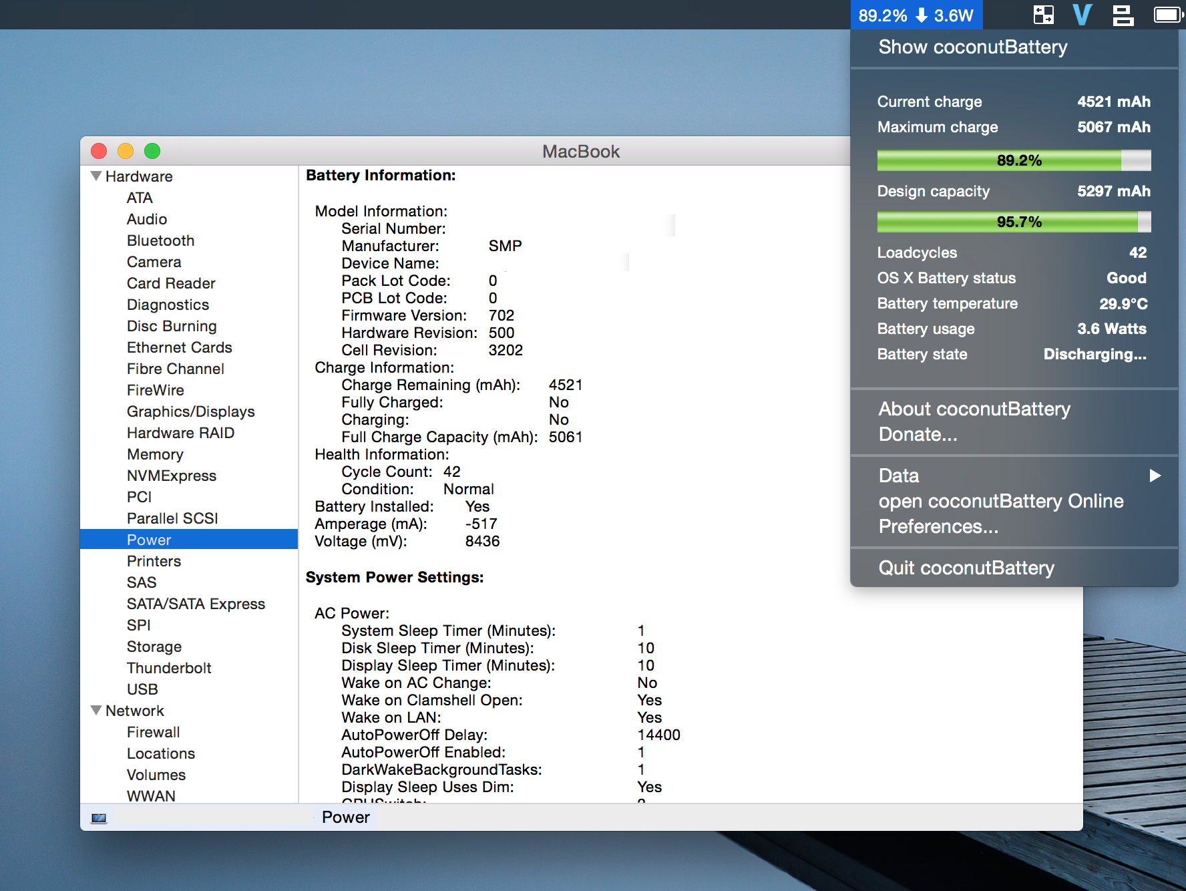Select Memory in the sidebar
This screenshot has width=1186, height=891.
[x=155, y=454]
